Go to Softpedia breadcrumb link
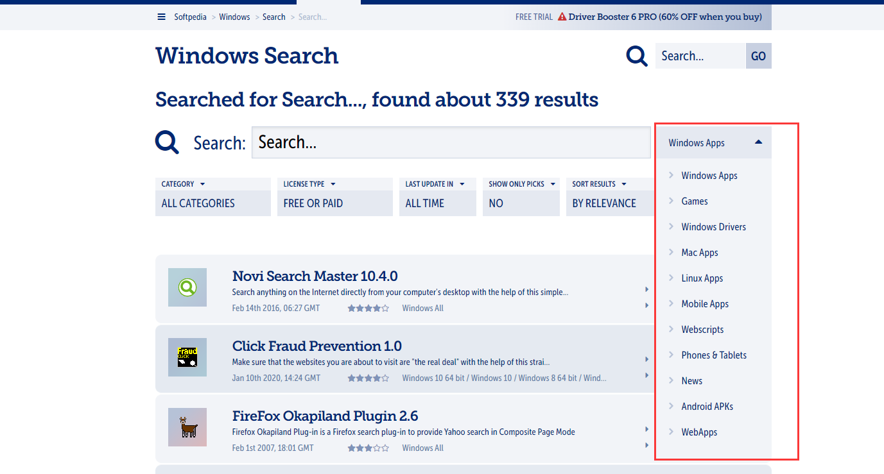 (190, 17)
